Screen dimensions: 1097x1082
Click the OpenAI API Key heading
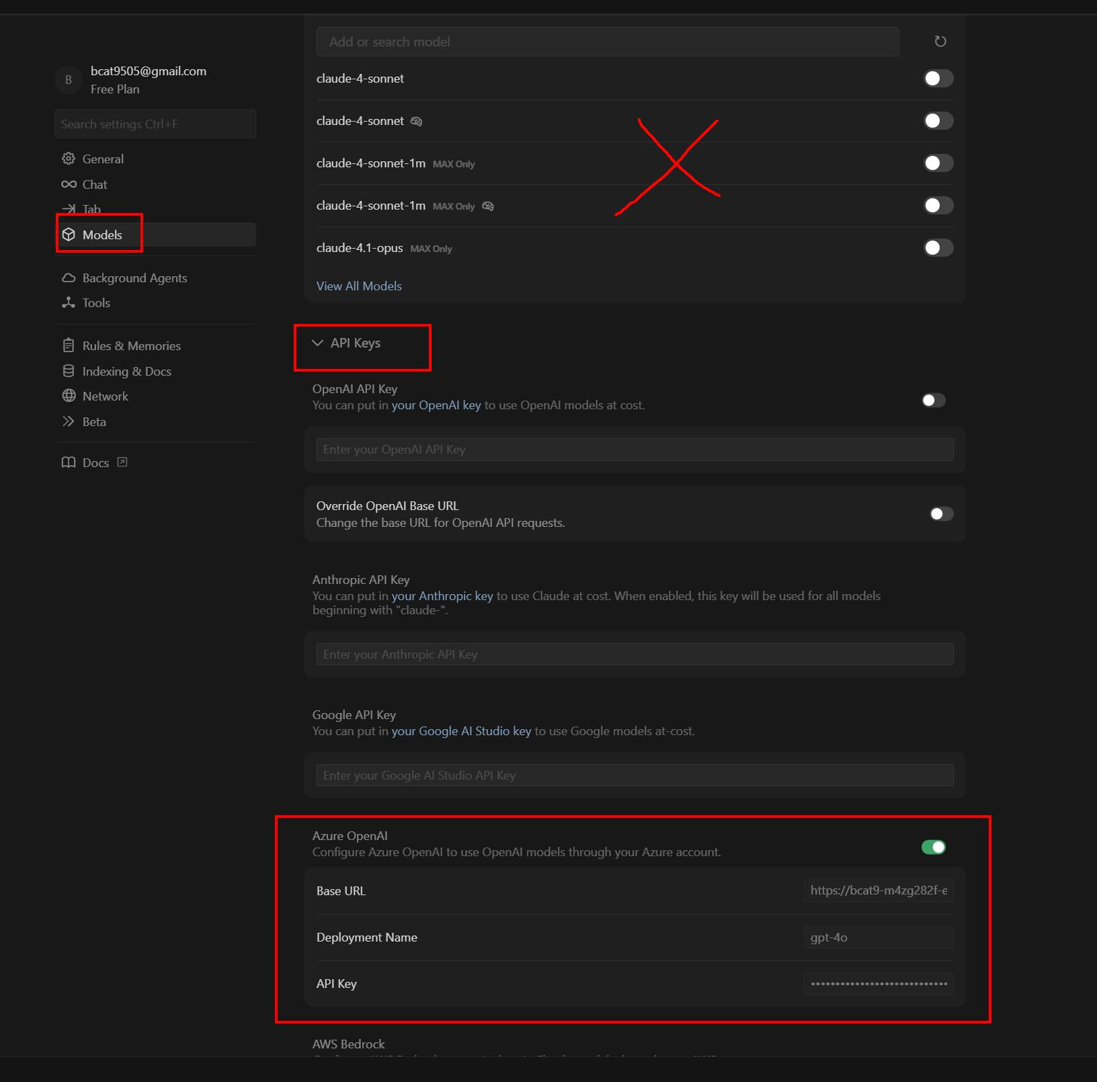click(x=355, y=389)
